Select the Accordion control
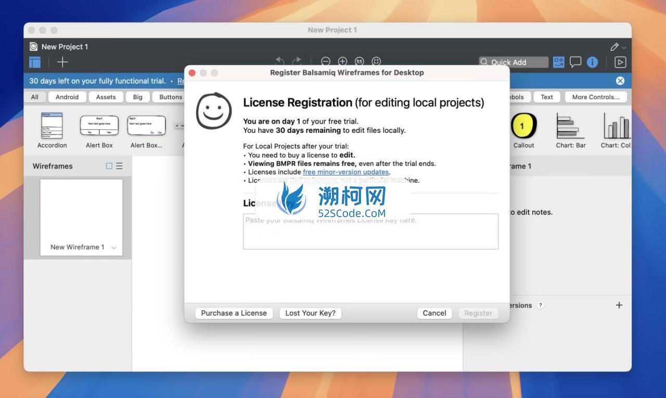Image resolution: width=666 pixels, height=398 pixels. tap(52, 131)
